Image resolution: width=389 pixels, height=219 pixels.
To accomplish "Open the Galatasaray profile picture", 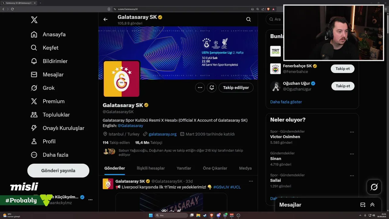I will 122,79.
